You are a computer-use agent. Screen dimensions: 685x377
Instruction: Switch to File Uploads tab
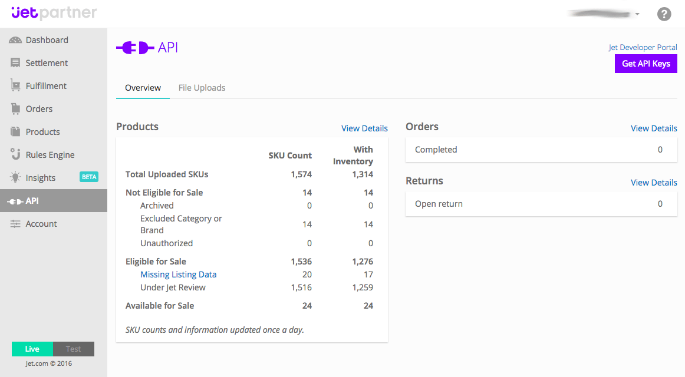pyautogui.click(x=202, y=88)
